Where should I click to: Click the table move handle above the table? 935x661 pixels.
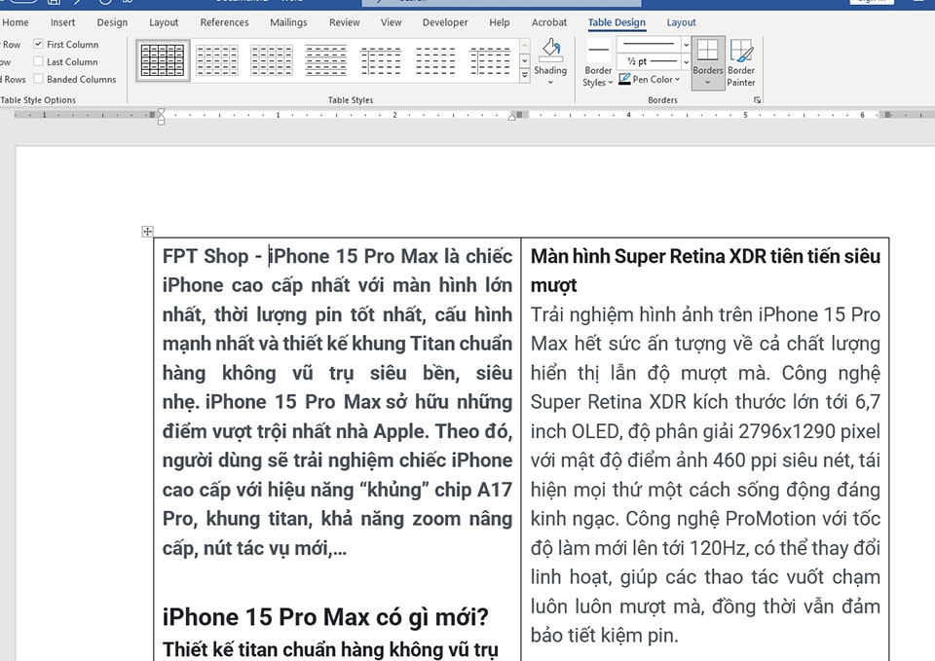[x=149, y=232]
